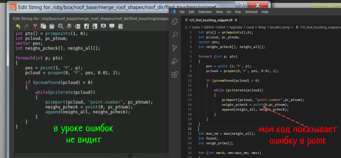Click the Cut scissors icon in Houdini editor
Viewport: 341px width, 158px height.
pos(35,26)
